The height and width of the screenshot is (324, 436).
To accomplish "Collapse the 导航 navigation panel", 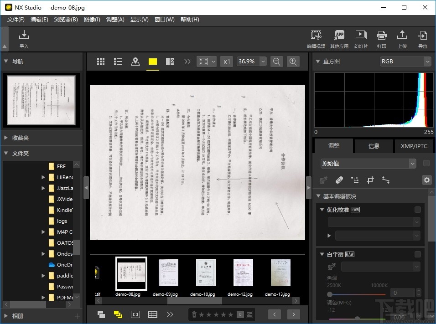I will click(x=5, y=62).
